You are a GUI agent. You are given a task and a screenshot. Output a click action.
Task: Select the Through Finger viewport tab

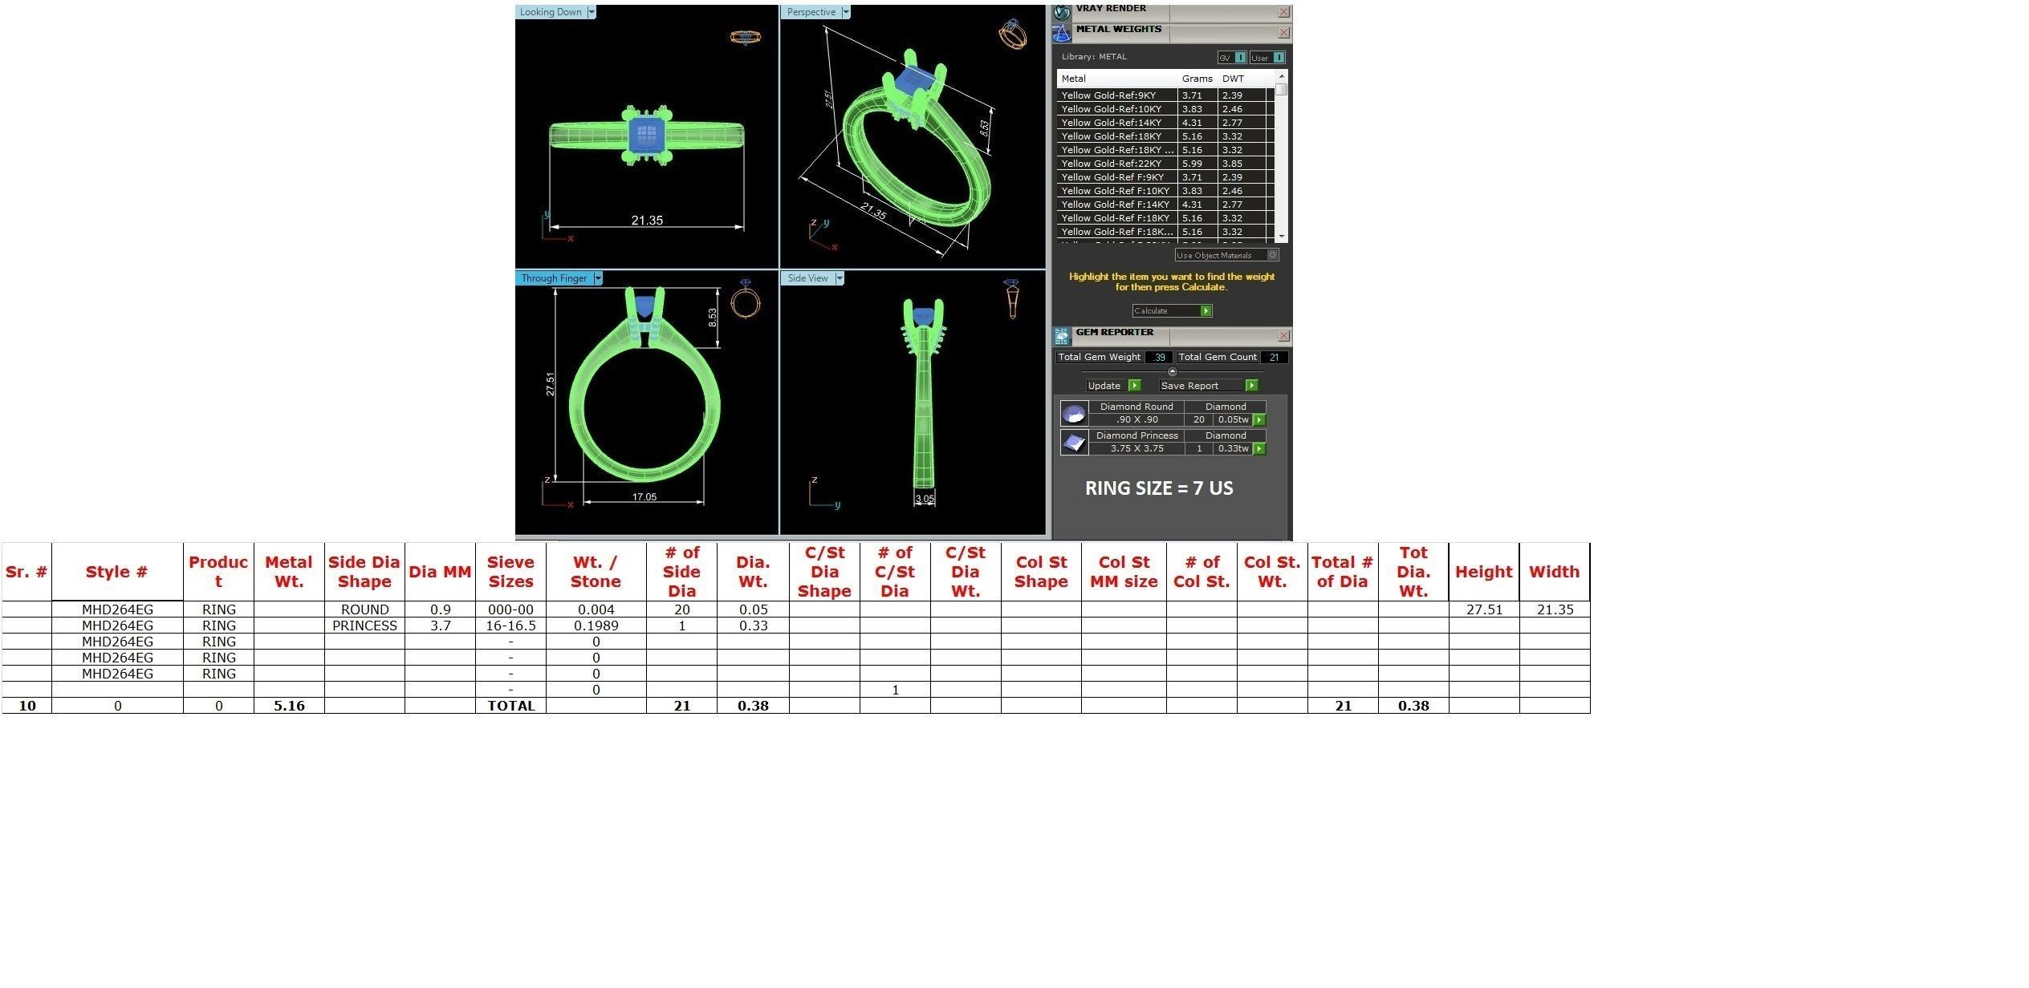tap(554, 278)
